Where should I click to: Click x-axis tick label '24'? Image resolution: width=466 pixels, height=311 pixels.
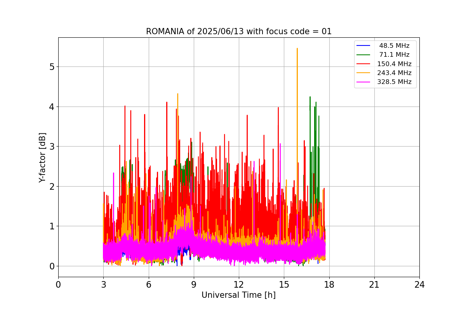coord(419,285)
